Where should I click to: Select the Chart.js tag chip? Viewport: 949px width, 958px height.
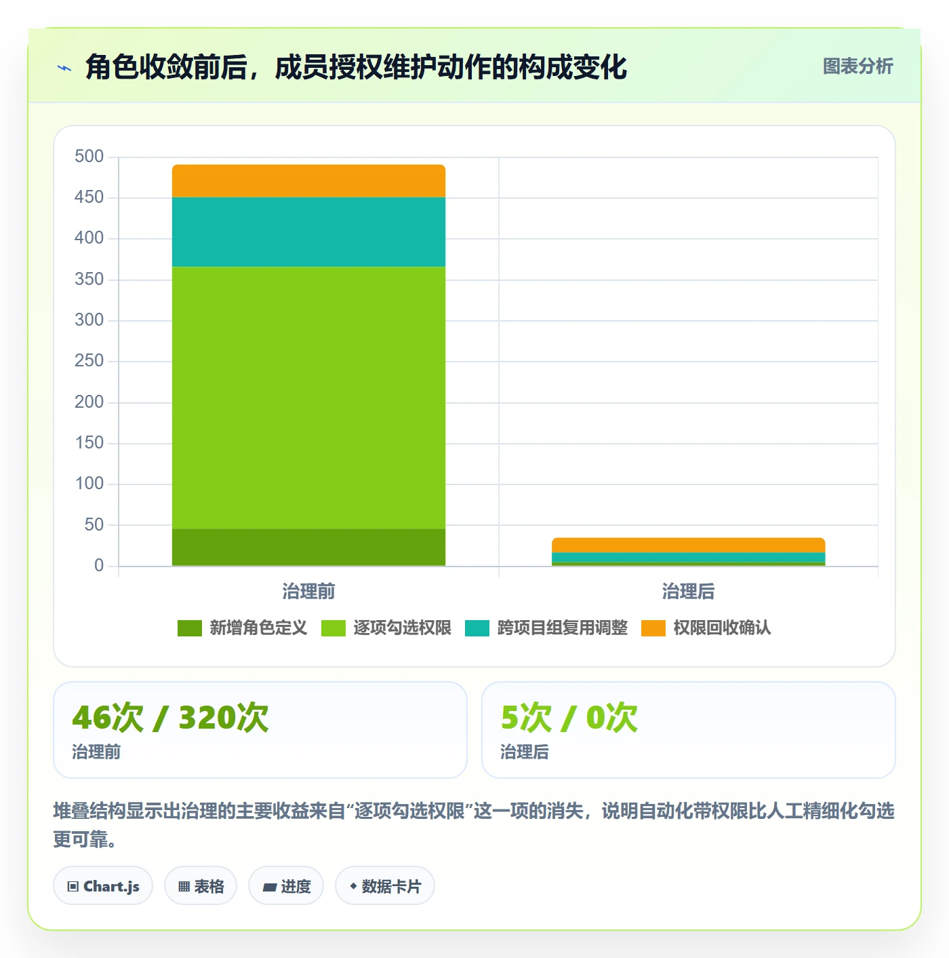(103, 886)
